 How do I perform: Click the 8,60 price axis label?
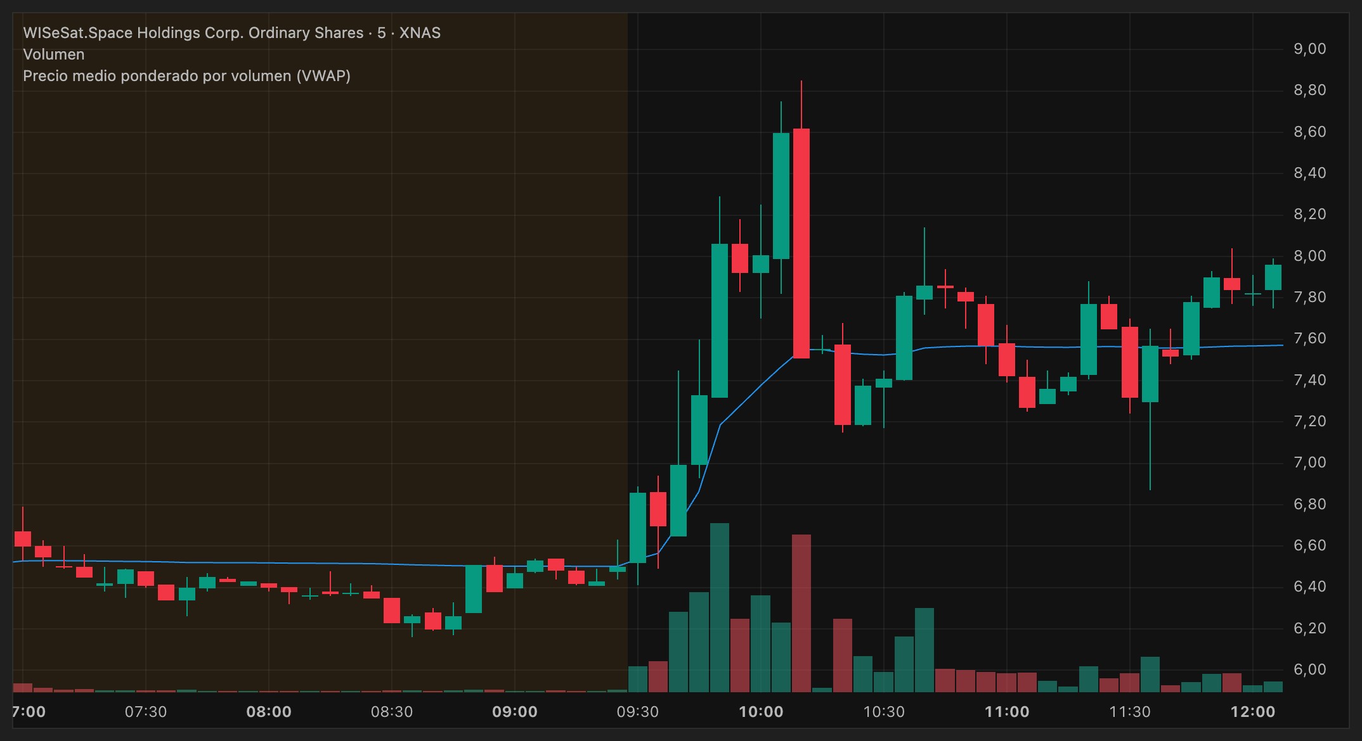click(1309, 132)
